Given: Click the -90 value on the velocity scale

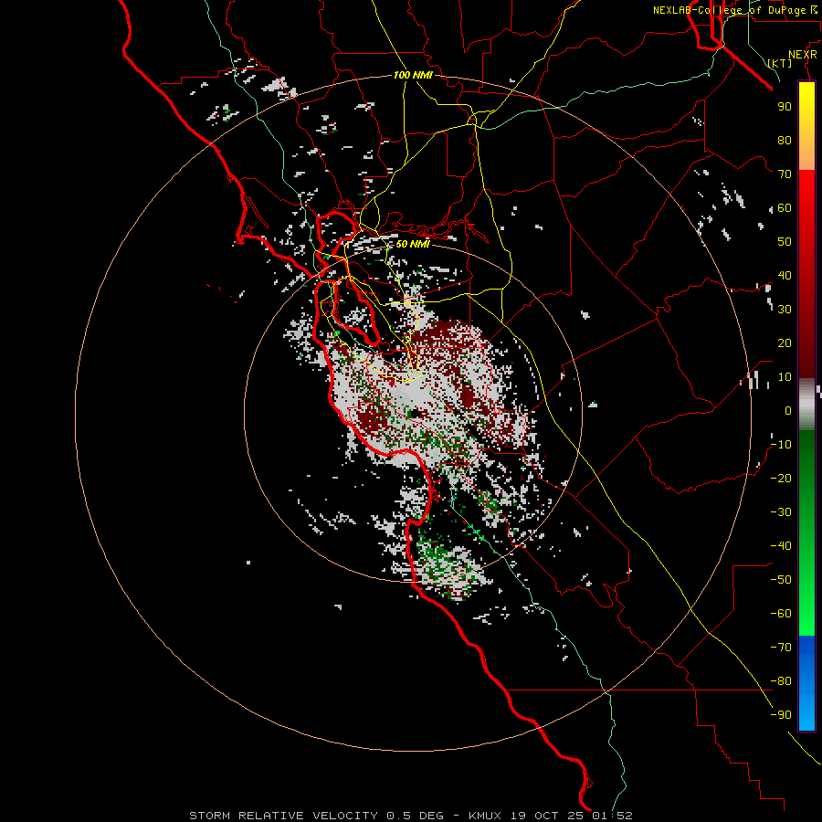Looking at the screenshot, I should coord(781,715).
